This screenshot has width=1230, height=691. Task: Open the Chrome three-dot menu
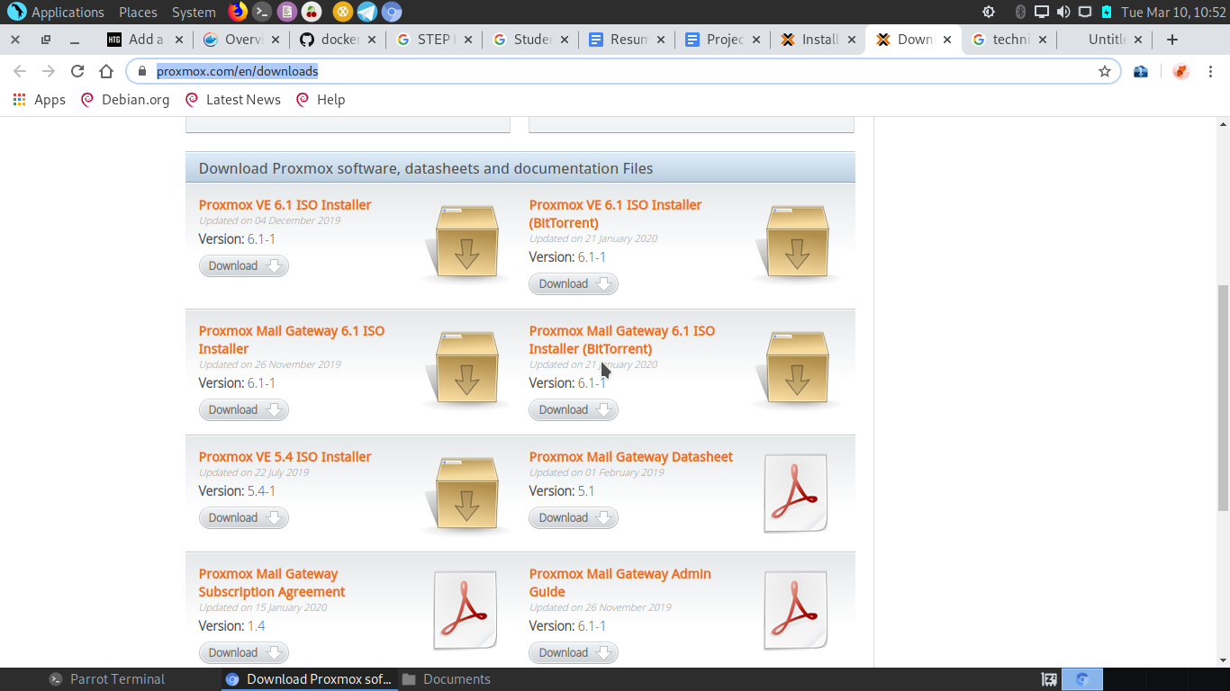tap(1211, 71)
